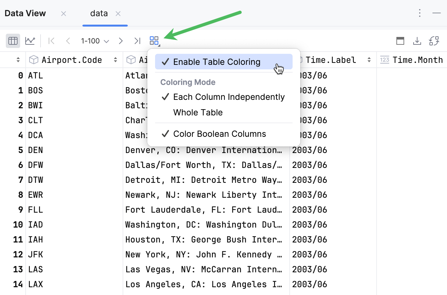Click the numeric type icon of Time.Month
The height and width of the screenshot is (295, 447).
pos(385,60)
